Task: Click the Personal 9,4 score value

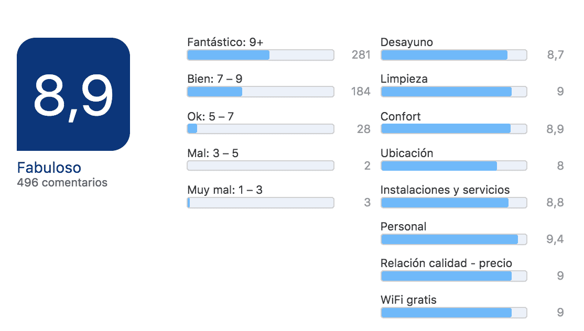Action: 555,239
